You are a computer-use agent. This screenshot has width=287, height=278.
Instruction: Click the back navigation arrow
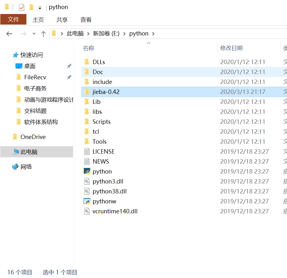(9, 34)
